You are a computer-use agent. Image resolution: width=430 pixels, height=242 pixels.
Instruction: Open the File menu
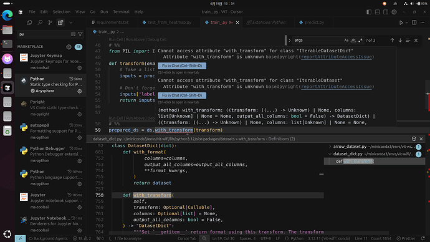32,12
